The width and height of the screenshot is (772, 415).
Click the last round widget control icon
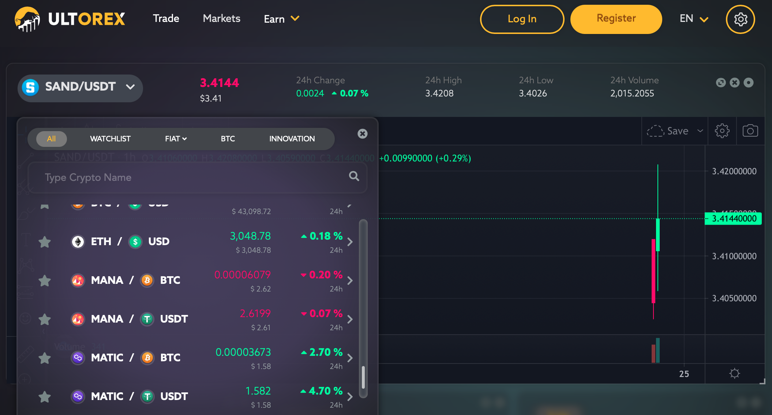(x=749, y=83)
